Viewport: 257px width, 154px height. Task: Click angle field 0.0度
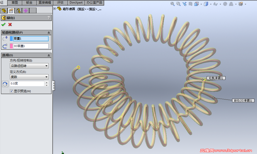coord(27,84)
